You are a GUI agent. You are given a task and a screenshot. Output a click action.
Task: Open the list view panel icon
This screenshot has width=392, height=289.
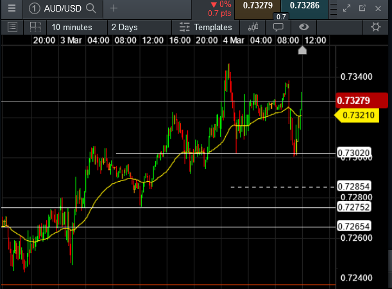(x=12, y=27)
